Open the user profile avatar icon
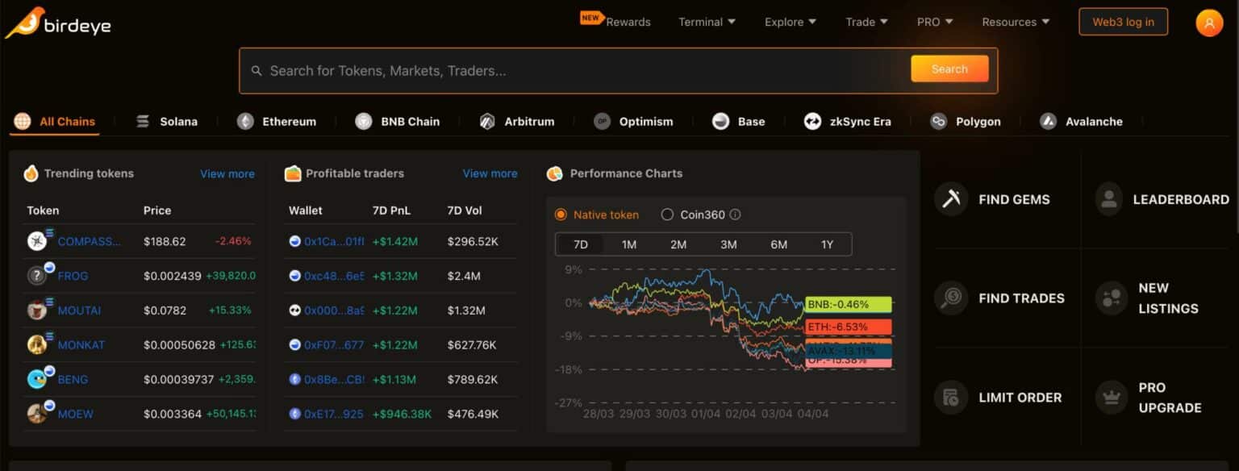 click(x=1208, y=23)
